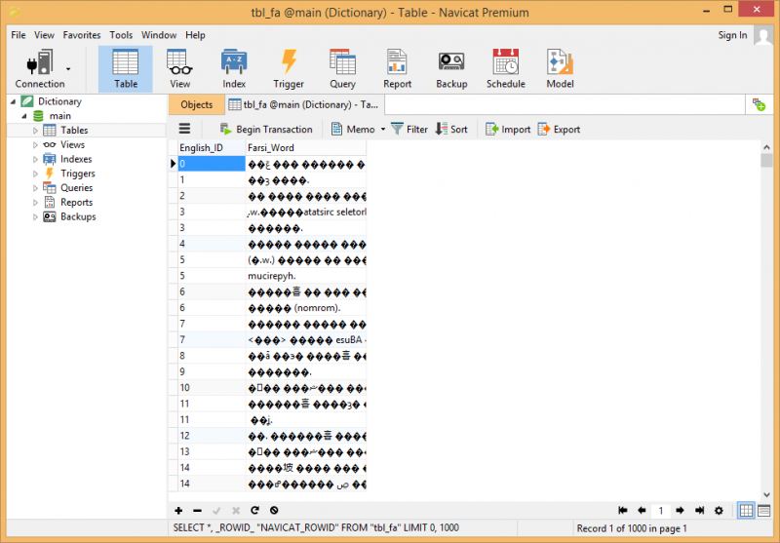The width and height of the screenshot is (780, 543).
Task: Click the Query toolbar icon
Action: click(x=342, y=68)
